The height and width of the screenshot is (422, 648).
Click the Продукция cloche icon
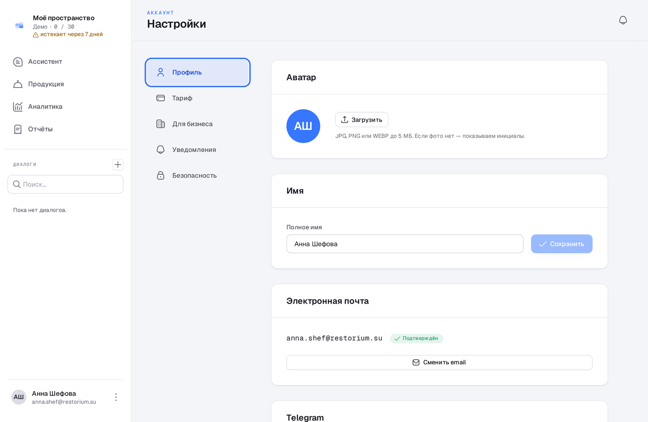coord(18,84)
